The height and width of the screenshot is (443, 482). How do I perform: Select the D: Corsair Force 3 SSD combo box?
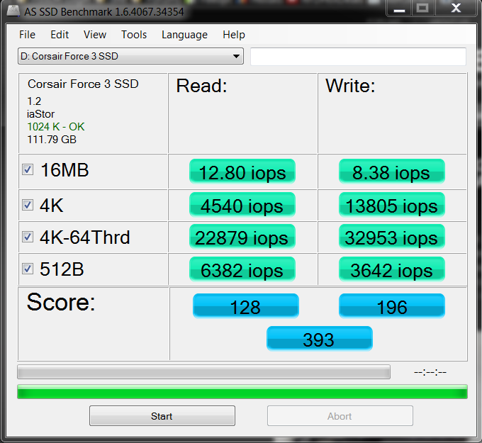pyautogui.click(x=124, y=57)
